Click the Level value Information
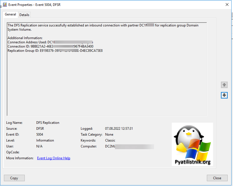 [x=45, y=140]
